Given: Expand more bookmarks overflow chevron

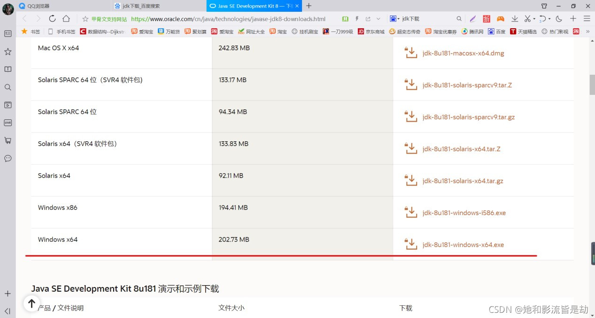Looking at the screenshot, I should click(x=588, y=31).
